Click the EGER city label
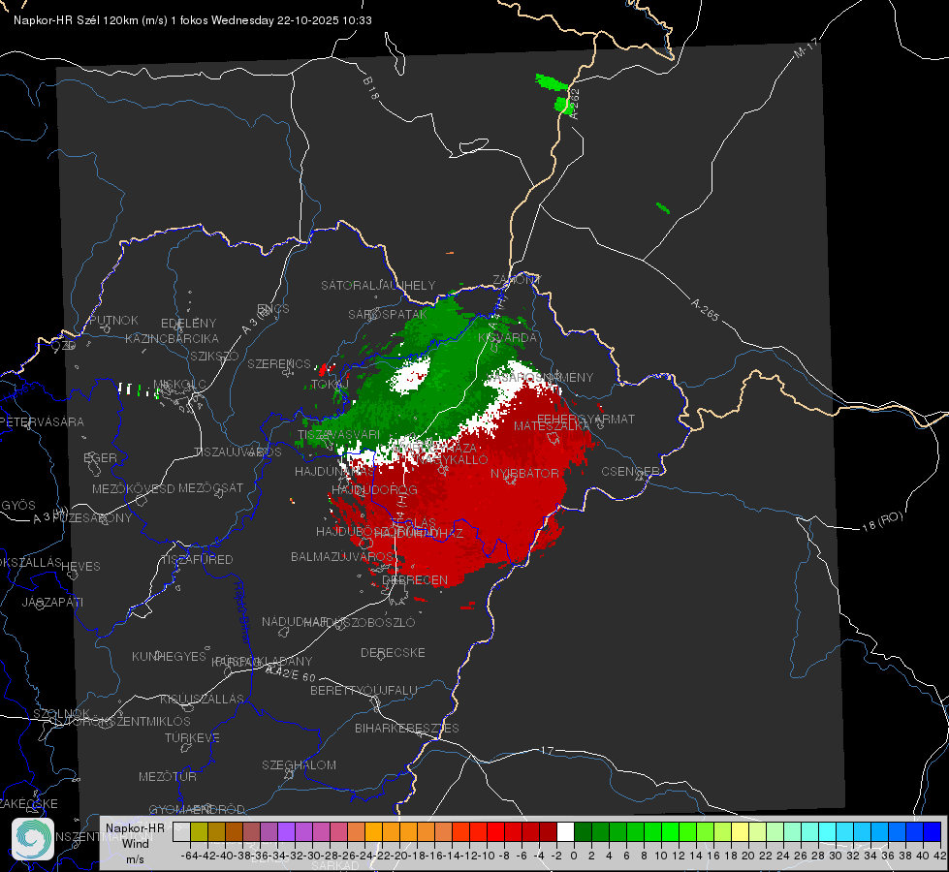 coord(100,457)
